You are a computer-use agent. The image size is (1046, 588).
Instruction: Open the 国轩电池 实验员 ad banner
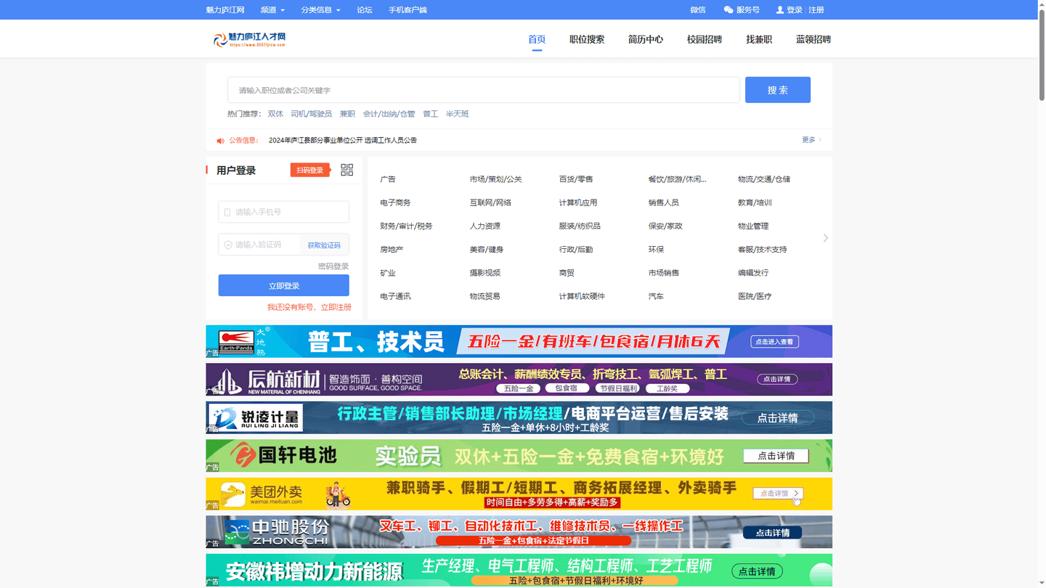pyautogui.click(x=519, y=456)
